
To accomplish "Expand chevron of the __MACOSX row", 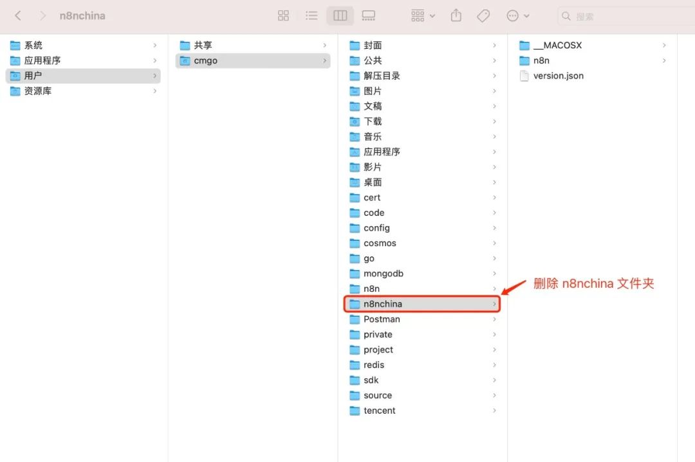I will tap(664, 45).
